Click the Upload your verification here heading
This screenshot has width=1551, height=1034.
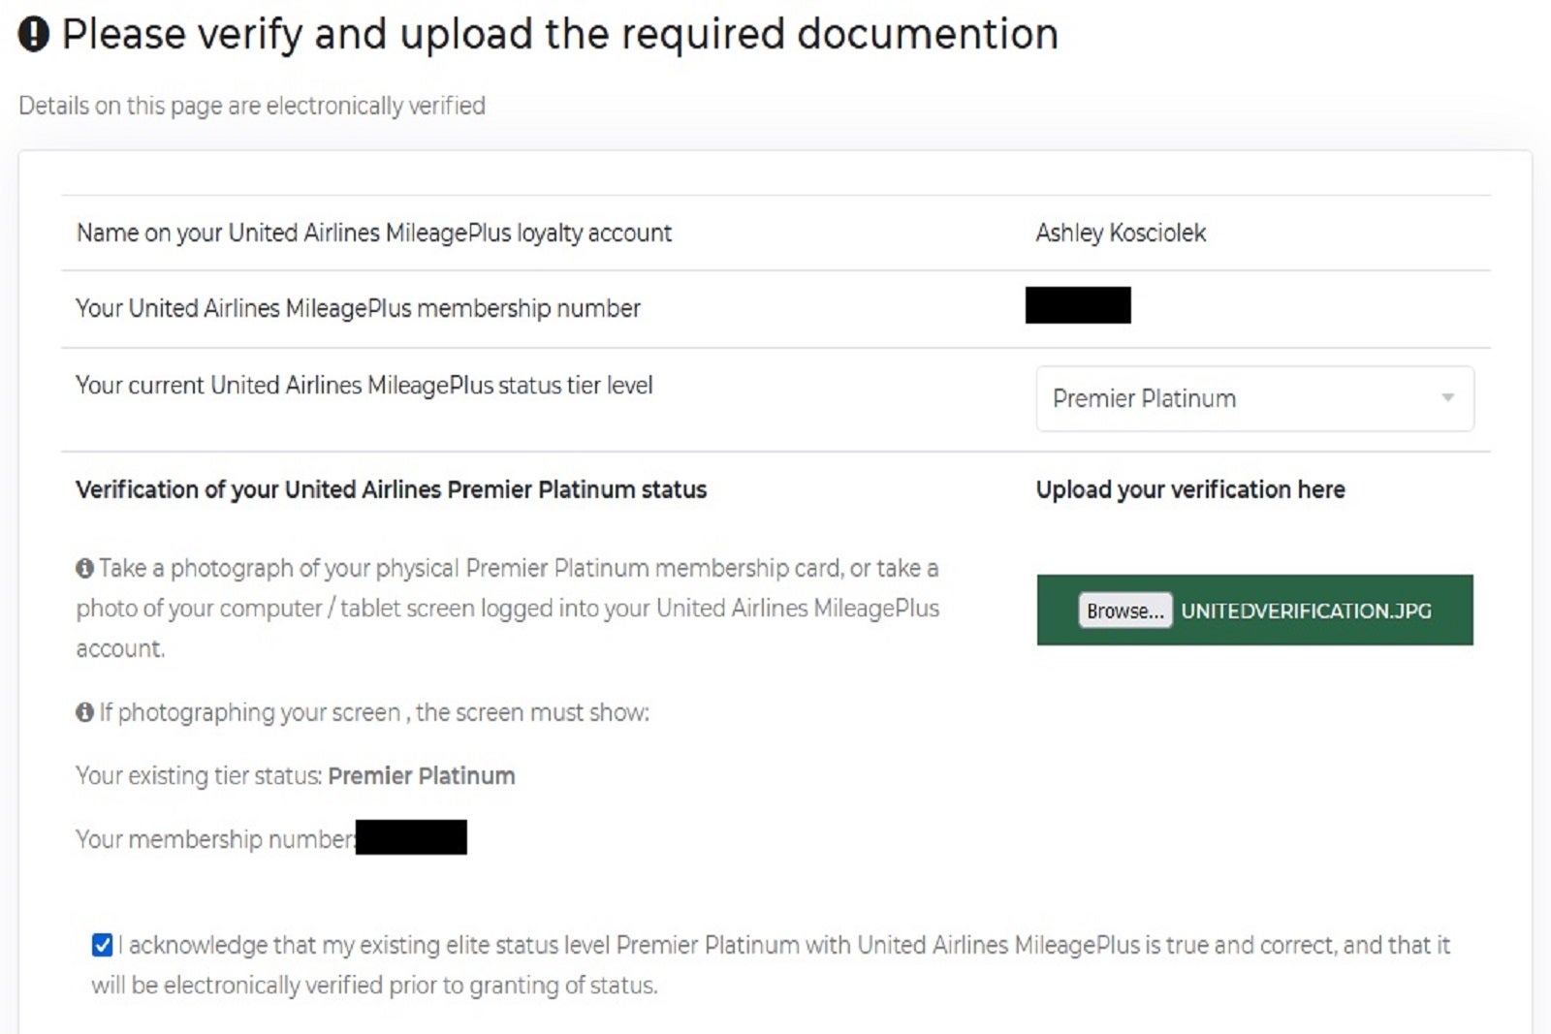pyautogui.click(x=1188, y=489)
